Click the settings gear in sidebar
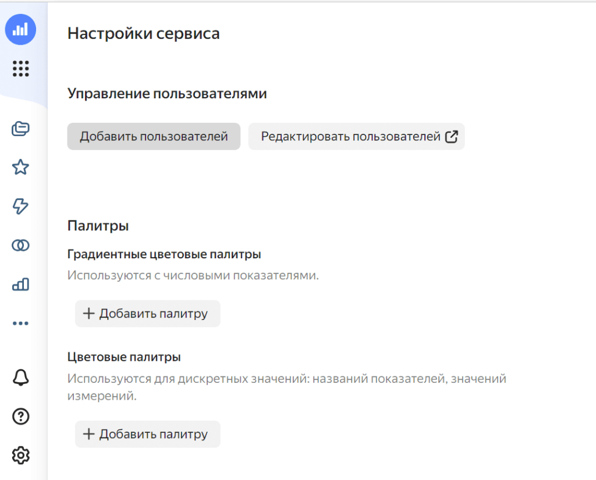The height and width of the screenshot is (480, 596). [20, 455]
